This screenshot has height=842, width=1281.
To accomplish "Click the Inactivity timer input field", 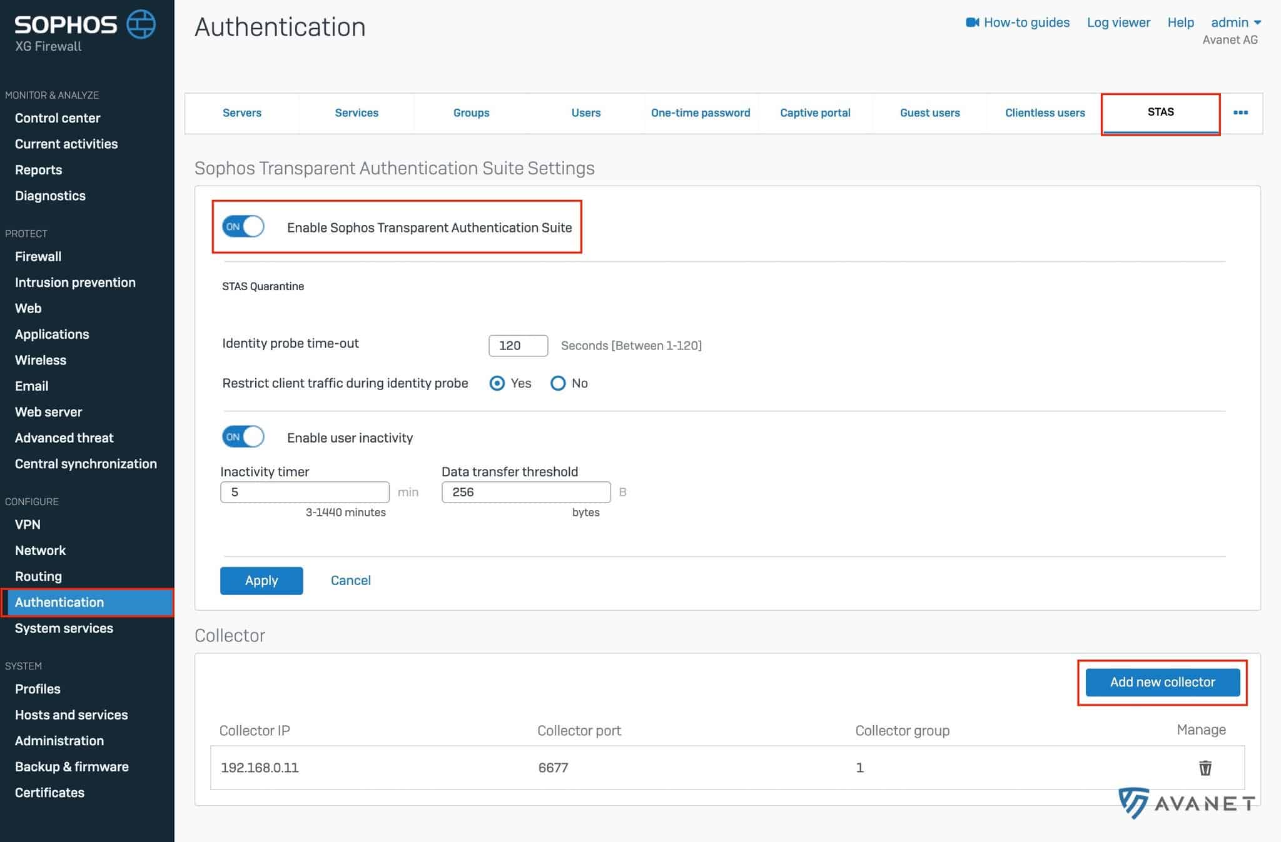I will tap(305, 492).
